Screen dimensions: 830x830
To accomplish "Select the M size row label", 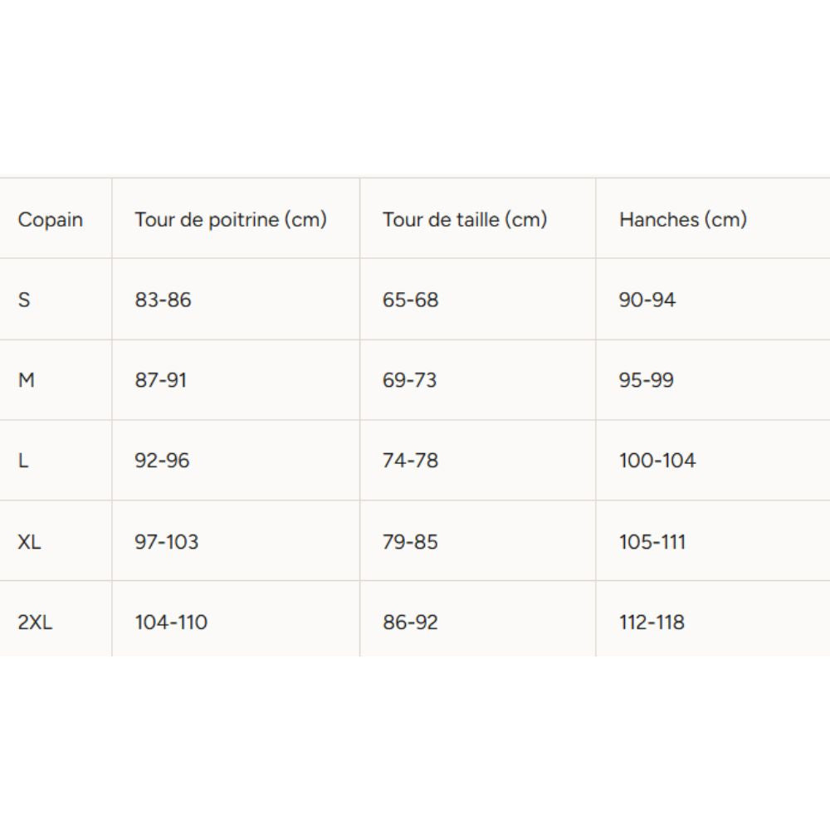I will (x=26, y=380).
